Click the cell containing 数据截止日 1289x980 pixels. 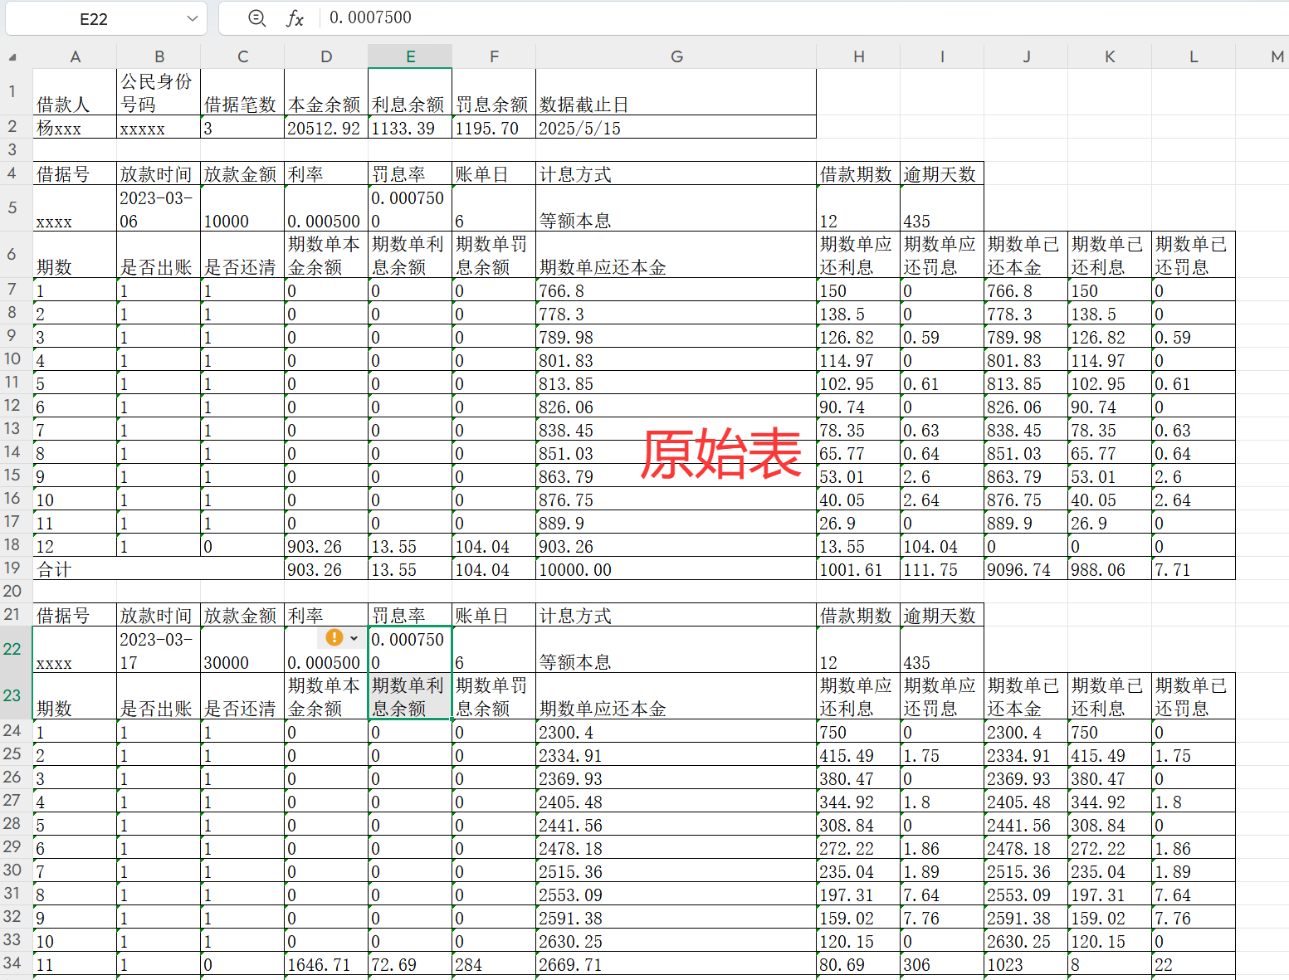676,104
